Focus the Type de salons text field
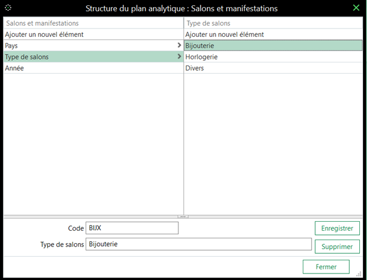The image size is (367, 280). point(198,244)
